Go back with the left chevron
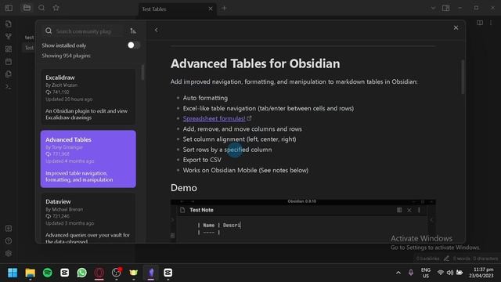501x282 pixels. tap(157, 30)
